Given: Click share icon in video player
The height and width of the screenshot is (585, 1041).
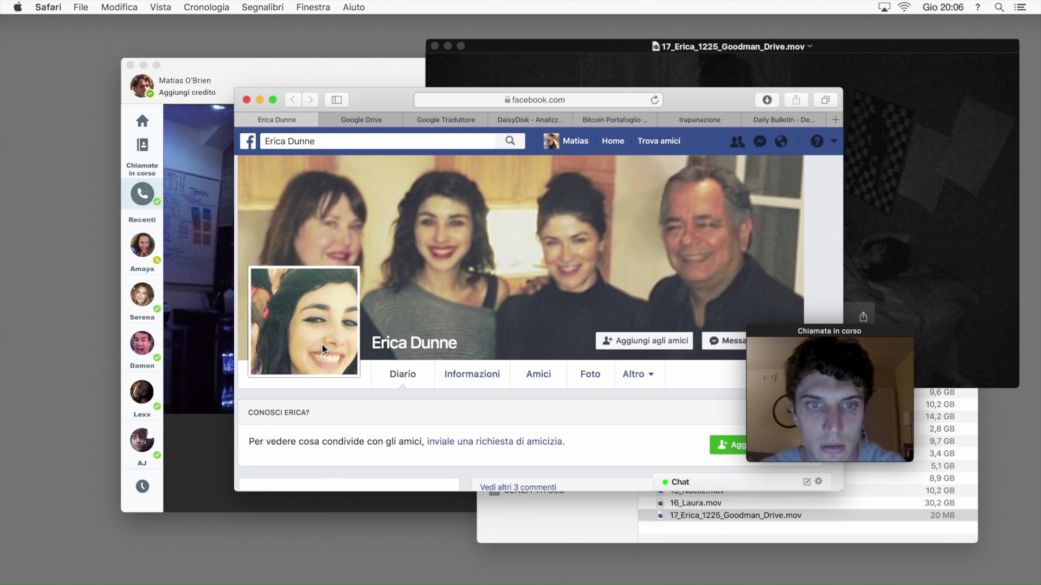Looking at the screenshot, I should click(x=863, y=316).
